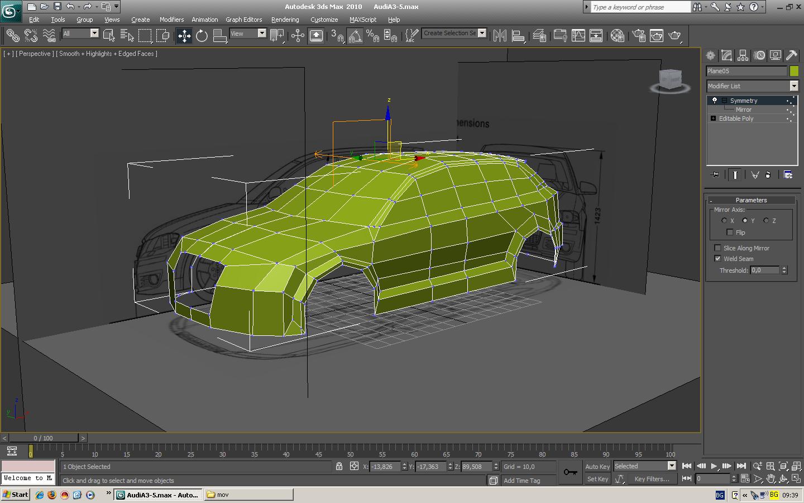Click the Pan View hand icon
Viewport: 804px width, 503px height.
tap(770, 479)
